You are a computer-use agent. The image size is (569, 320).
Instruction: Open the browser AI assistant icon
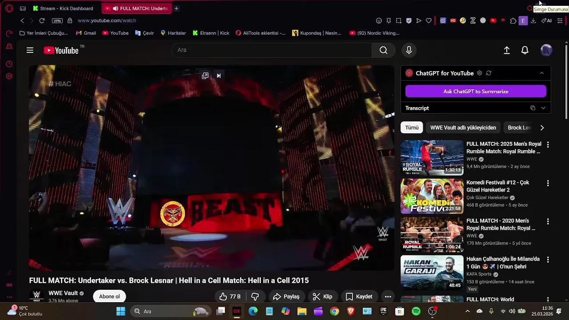pyautogui.click(x=546, y=20)
